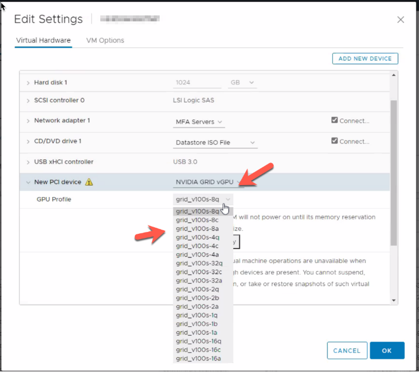Image resolution: width=419 pixels, height=372 pixels.
Task: Select the grid_v100s-16c profile
Action: coord(203,350)
